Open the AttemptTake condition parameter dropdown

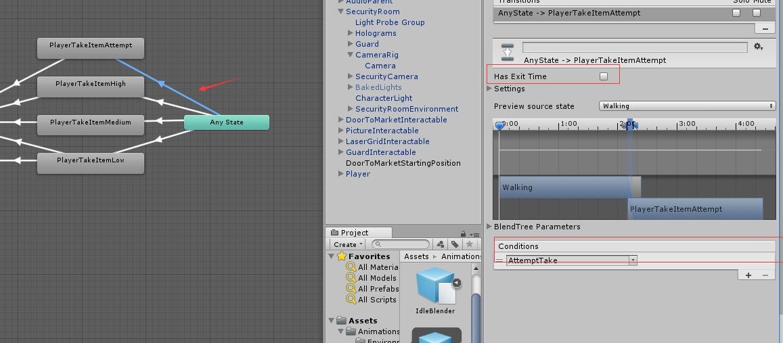tap(572, 260)
